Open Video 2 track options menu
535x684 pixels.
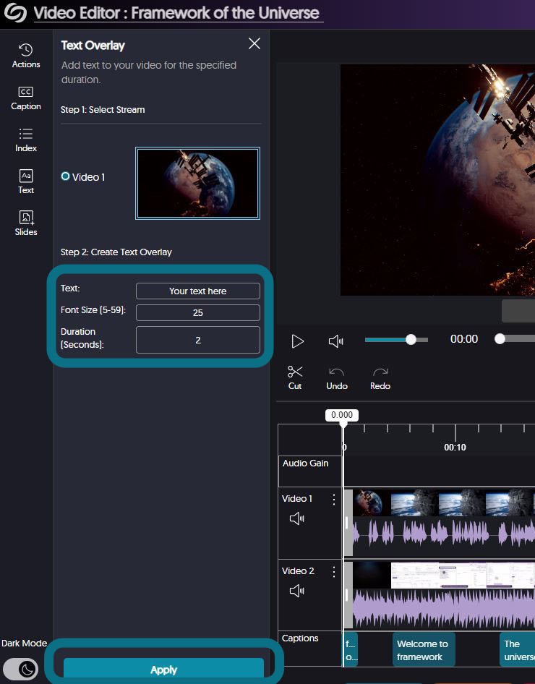point(334,572)
